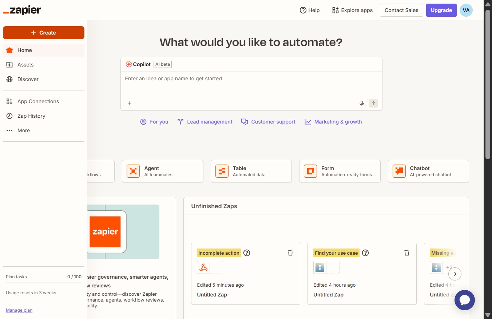Open the VA account avatar menu
492x319 pixels.
pos(466,10)
